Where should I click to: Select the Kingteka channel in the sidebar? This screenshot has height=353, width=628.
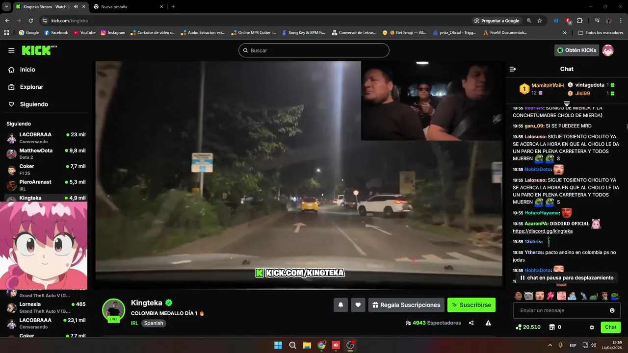click(x=46, y=198)
